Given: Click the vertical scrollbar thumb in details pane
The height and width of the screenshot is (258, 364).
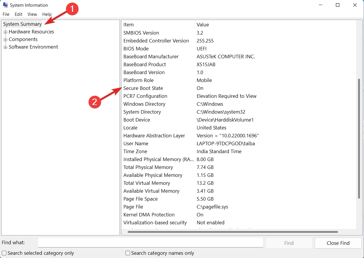Looking at the screenshot, I should point(359,139).
